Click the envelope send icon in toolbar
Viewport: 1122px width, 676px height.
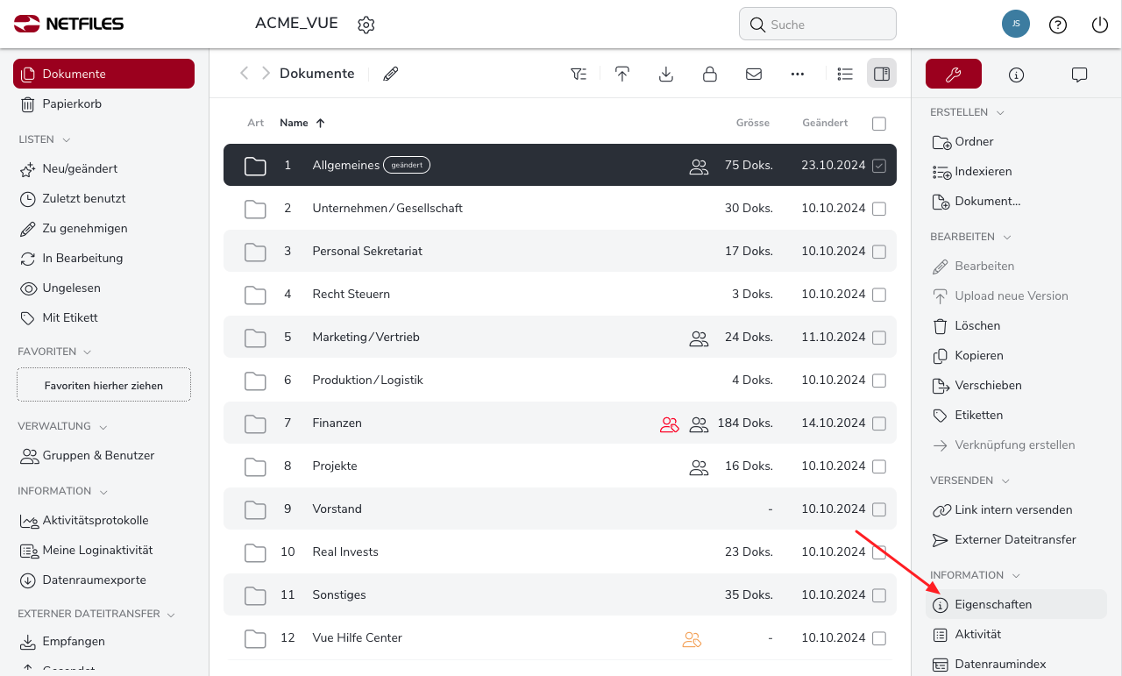[x=753, y=74]
